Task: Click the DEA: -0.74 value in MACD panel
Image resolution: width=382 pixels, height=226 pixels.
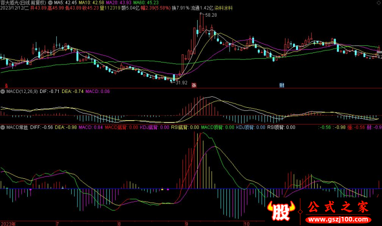Action: point(73,92)
